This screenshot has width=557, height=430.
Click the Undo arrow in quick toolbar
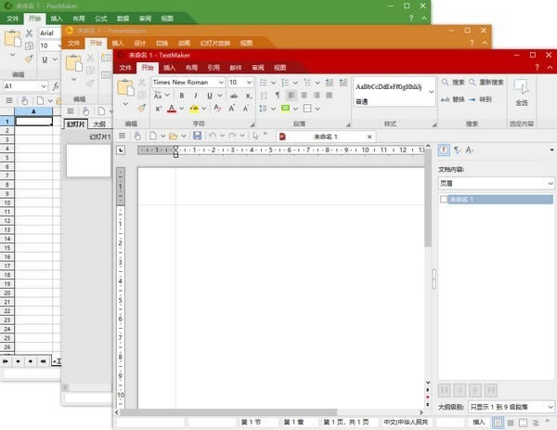213,137
